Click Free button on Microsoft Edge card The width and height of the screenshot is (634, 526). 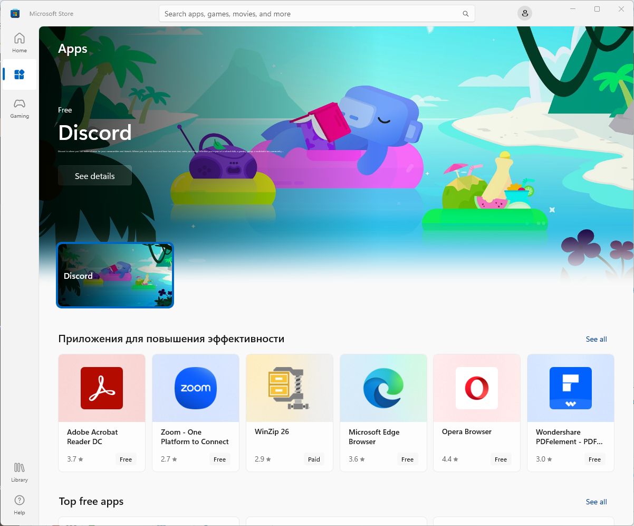[x=407, y=459]
